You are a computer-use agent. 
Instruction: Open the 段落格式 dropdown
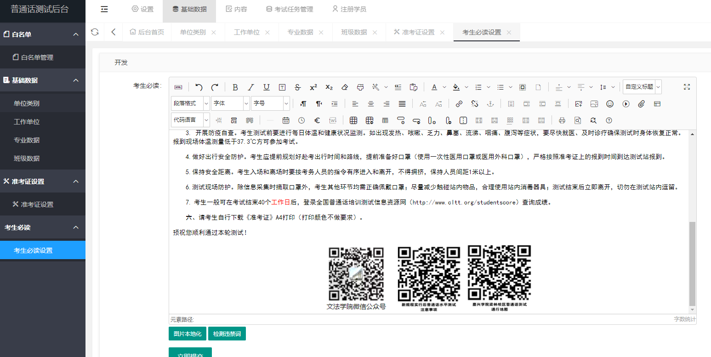(x=190, y=103)
